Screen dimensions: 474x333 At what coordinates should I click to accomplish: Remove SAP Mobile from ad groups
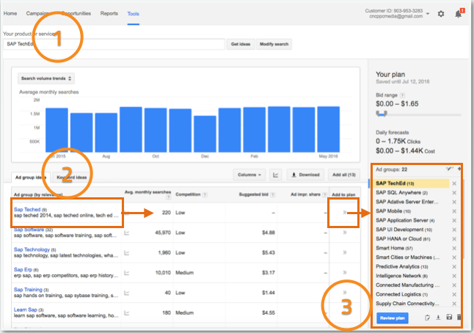tap(454, 211)
